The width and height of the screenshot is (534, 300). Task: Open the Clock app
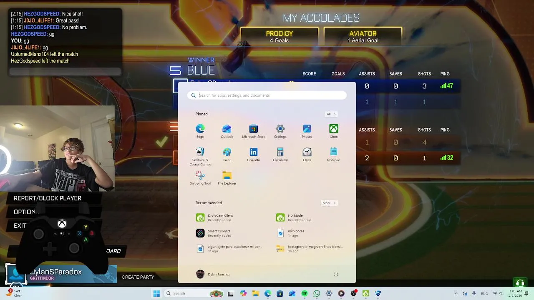pos(307,154)
